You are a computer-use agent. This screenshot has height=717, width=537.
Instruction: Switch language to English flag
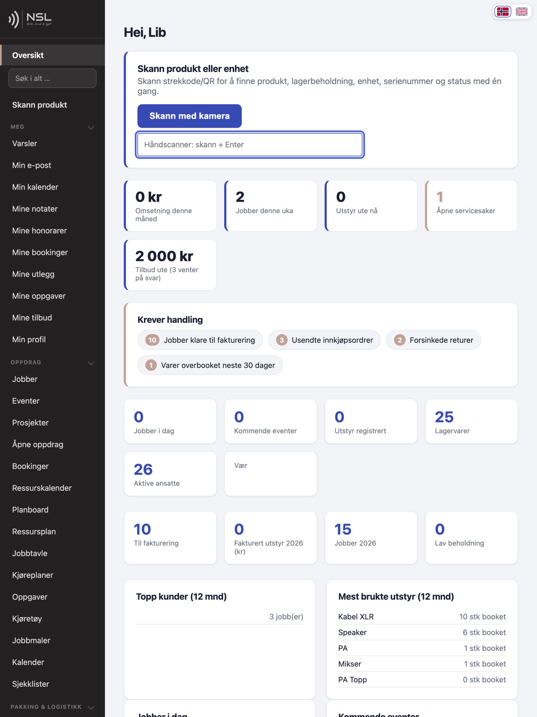[x=522, y=12]
